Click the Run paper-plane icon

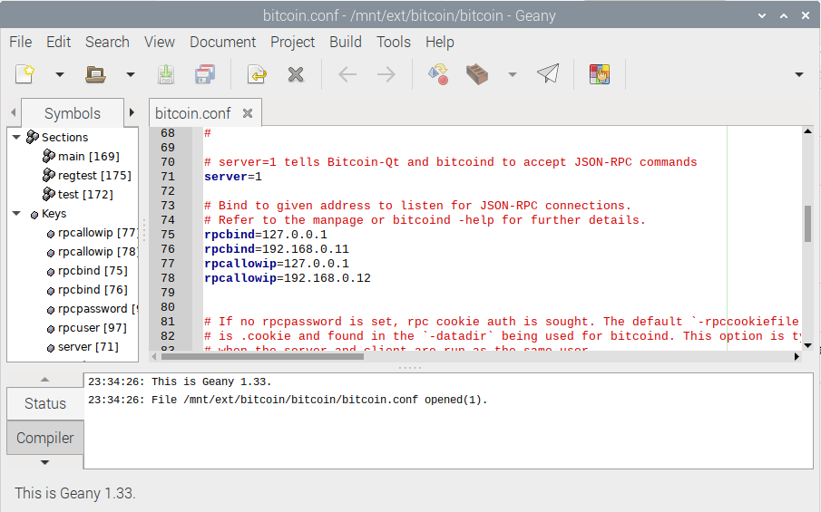tap(548, 73)
